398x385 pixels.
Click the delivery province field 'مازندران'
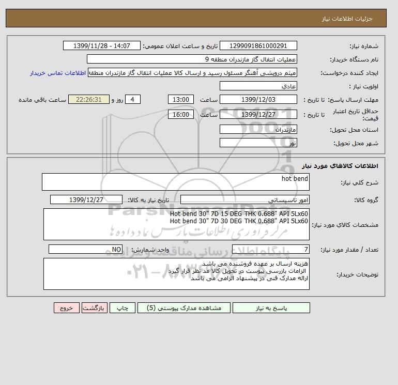coord(258,129)
